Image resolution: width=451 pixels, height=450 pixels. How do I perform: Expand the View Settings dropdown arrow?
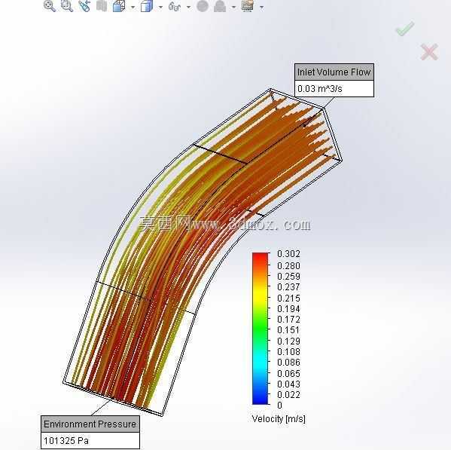(x=261, y=7)
